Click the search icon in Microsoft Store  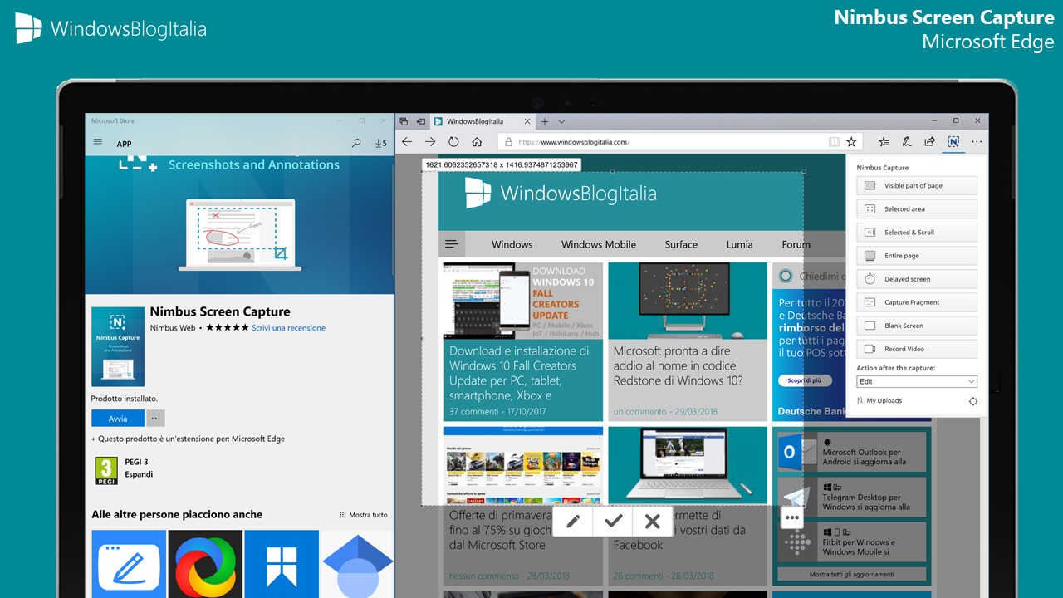[x=356, y=143]
